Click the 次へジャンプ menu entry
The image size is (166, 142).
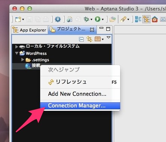(80, 70)
